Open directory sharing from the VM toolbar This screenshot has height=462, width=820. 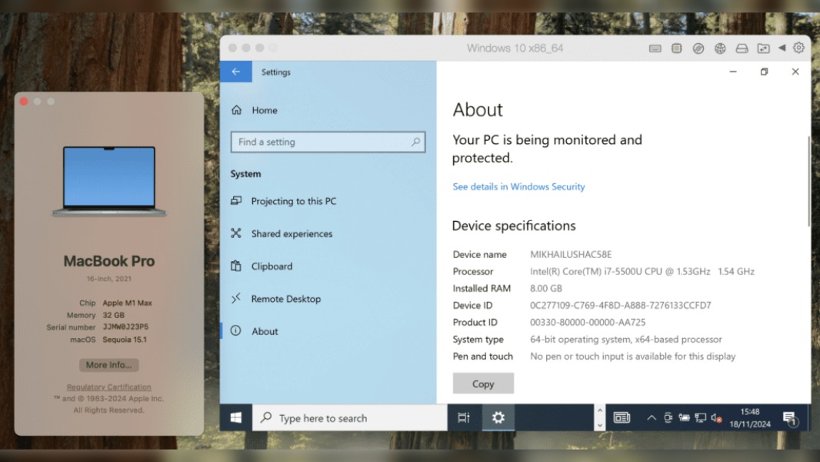click(763, 48)
